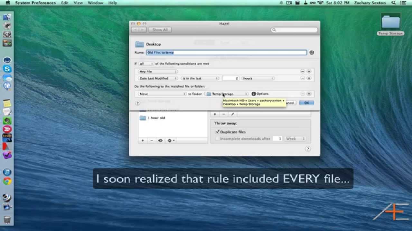Select the '1 hour old' folder row
Screen dimensions: 412x231
point(173,118)
